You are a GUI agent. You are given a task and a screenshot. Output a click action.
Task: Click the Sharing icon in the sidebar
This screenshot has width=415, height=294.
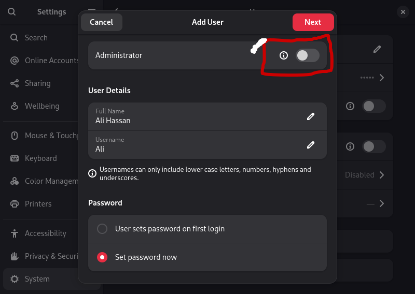point(15,83)
